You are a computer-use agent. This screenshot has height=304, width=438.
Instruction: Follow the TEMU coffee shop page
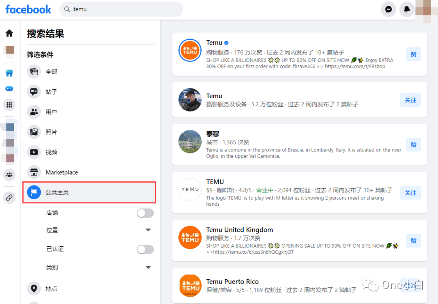tap(410, 193)
